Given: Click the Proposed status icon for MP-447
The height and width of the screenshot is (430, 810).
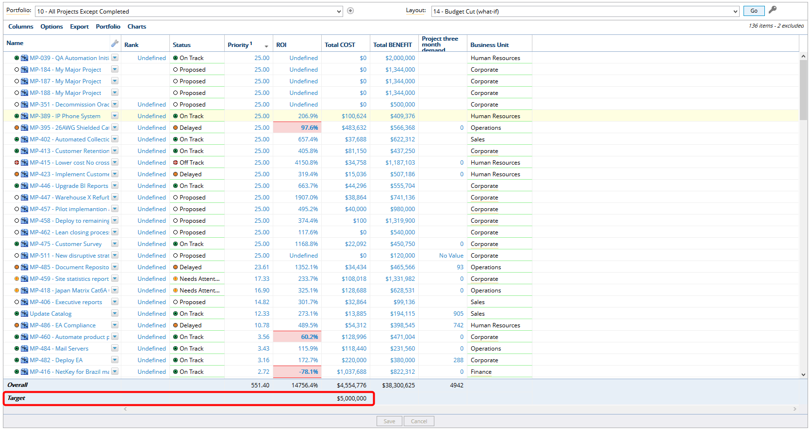Looking at the screenshot, I should (176, 198).
